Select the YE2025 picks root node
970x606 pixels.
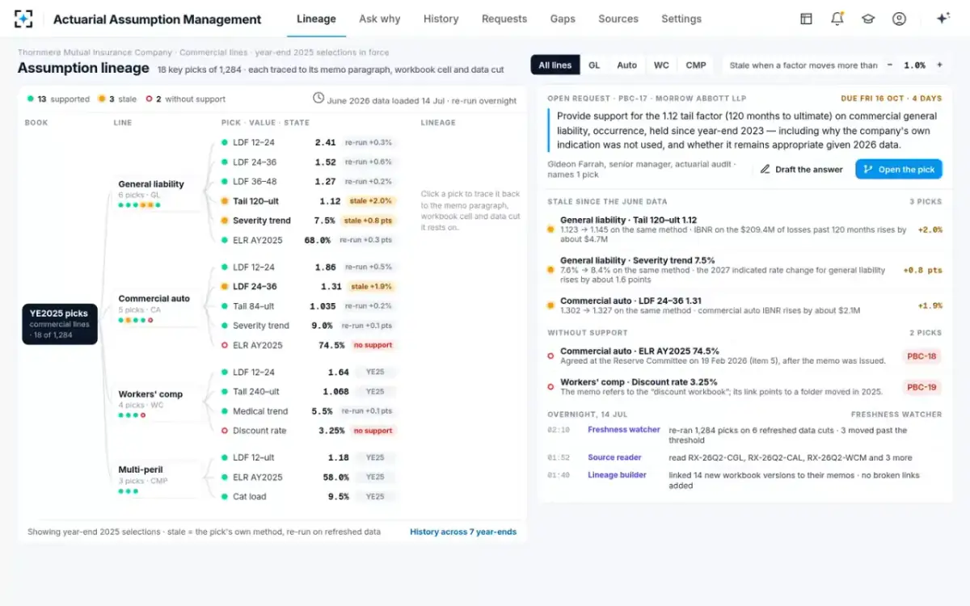coord(60,324)
